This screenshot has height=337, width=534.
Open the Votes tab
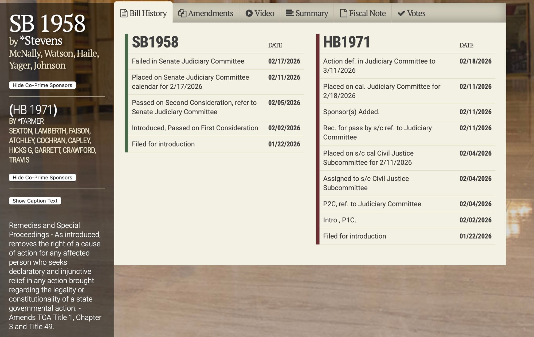coord(416,13)
